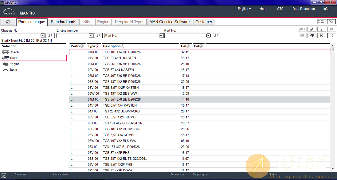Open the MAN Genuine Software tab

[x=169, y=22]
